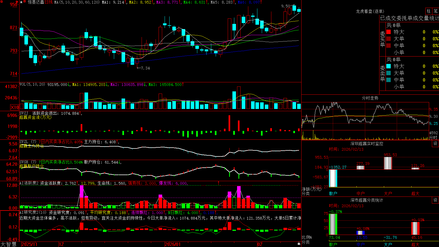Click the SVZL (7) indicator label
The height and width of the screenshot is (247, 439).
coord(28,142)
